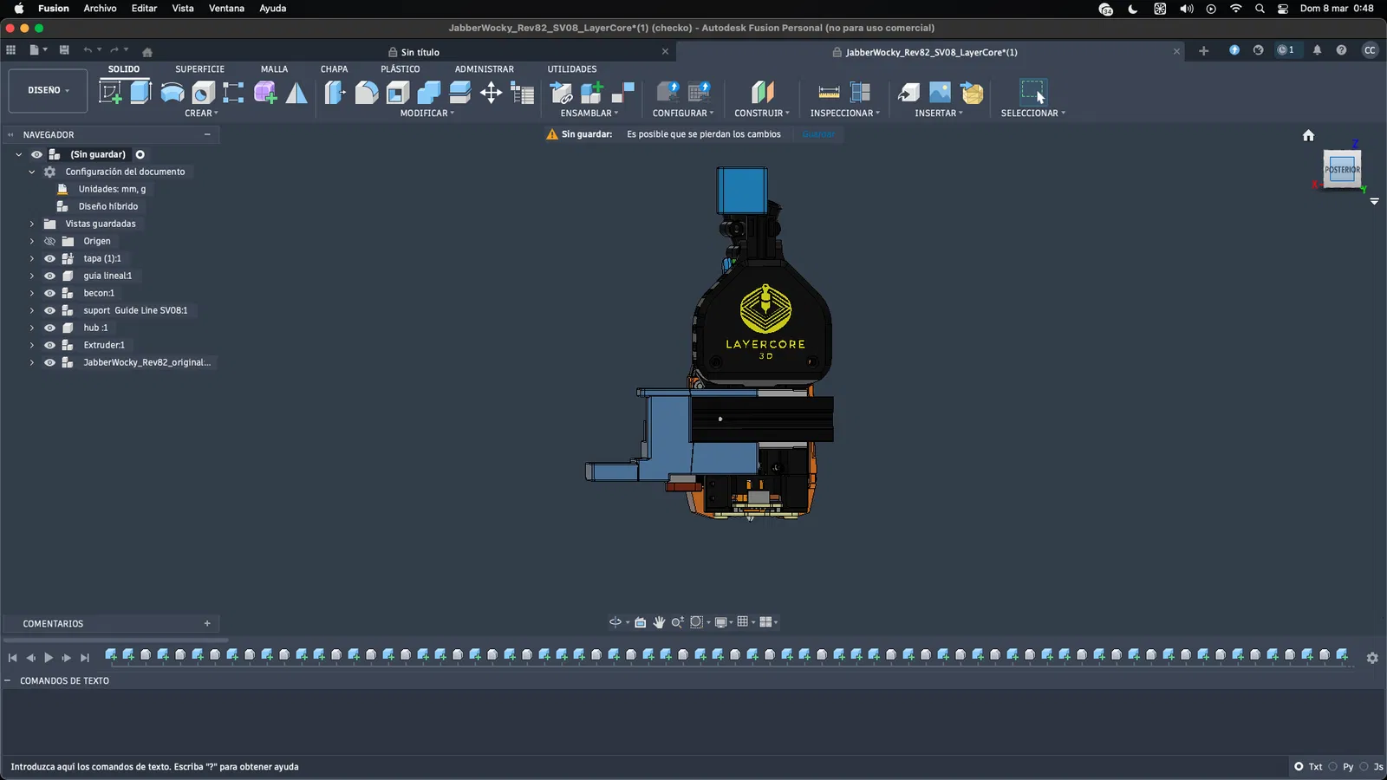Viewport: 1387px width, 780px height.
Task: Click the Joint tool in Ensamblar
Action: tap(623, 92)
